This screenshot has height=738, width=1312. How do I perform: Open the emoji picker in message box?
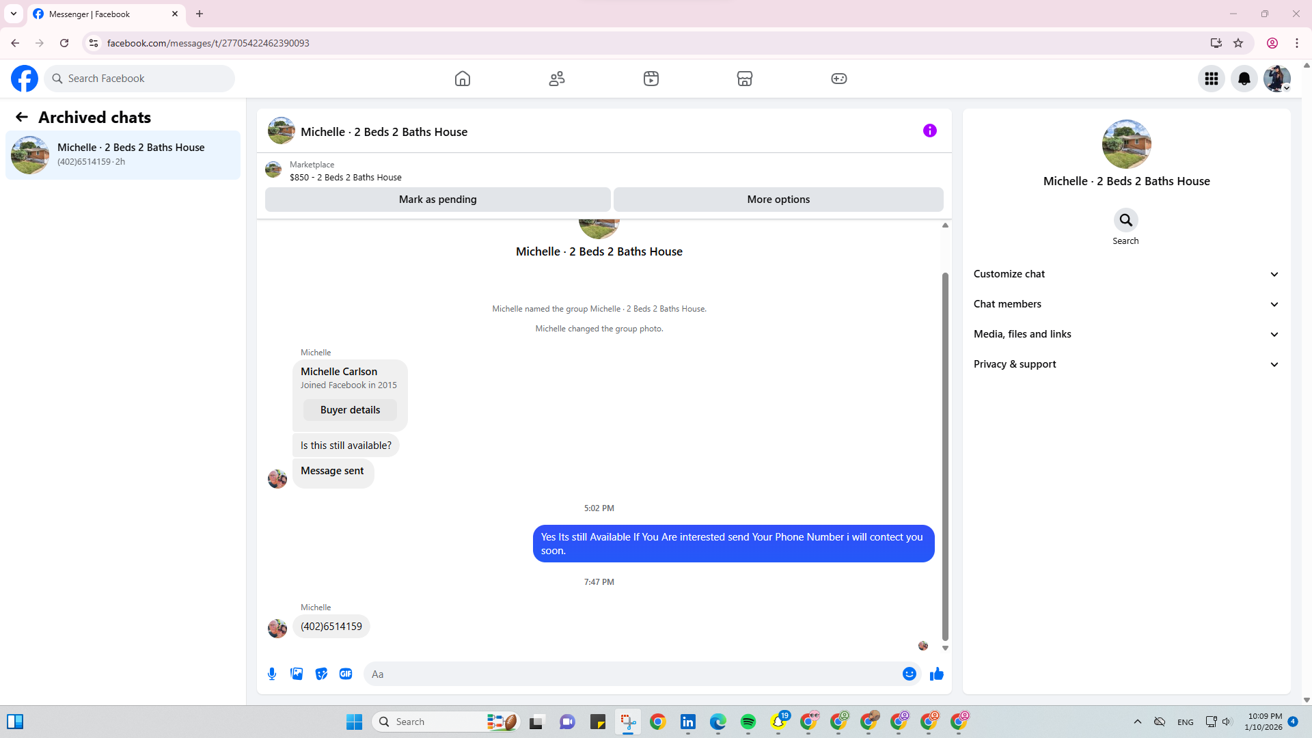tap(909, 674)
